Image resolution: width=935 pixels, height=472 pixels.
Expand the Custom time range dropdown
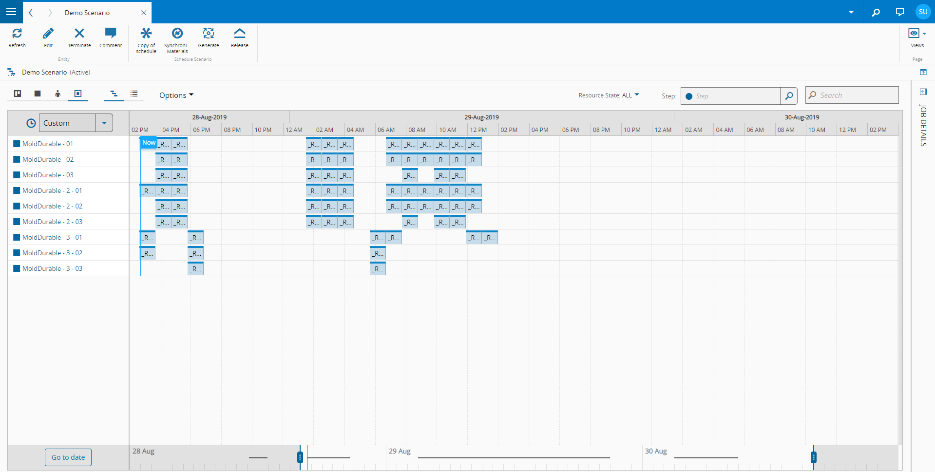[x=104, y=123]
